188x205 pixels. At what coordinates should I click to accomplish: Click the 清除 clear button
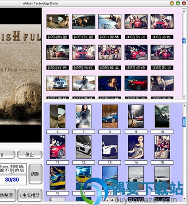point(35,174)
